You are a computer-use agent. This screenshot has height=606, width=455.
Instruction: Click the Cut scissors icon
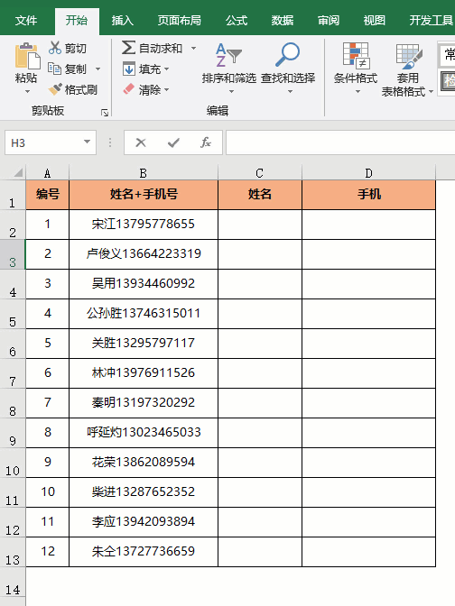(x=54, y=48)
